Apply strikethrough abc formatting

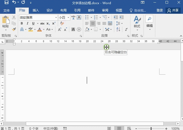pos(42,24)
